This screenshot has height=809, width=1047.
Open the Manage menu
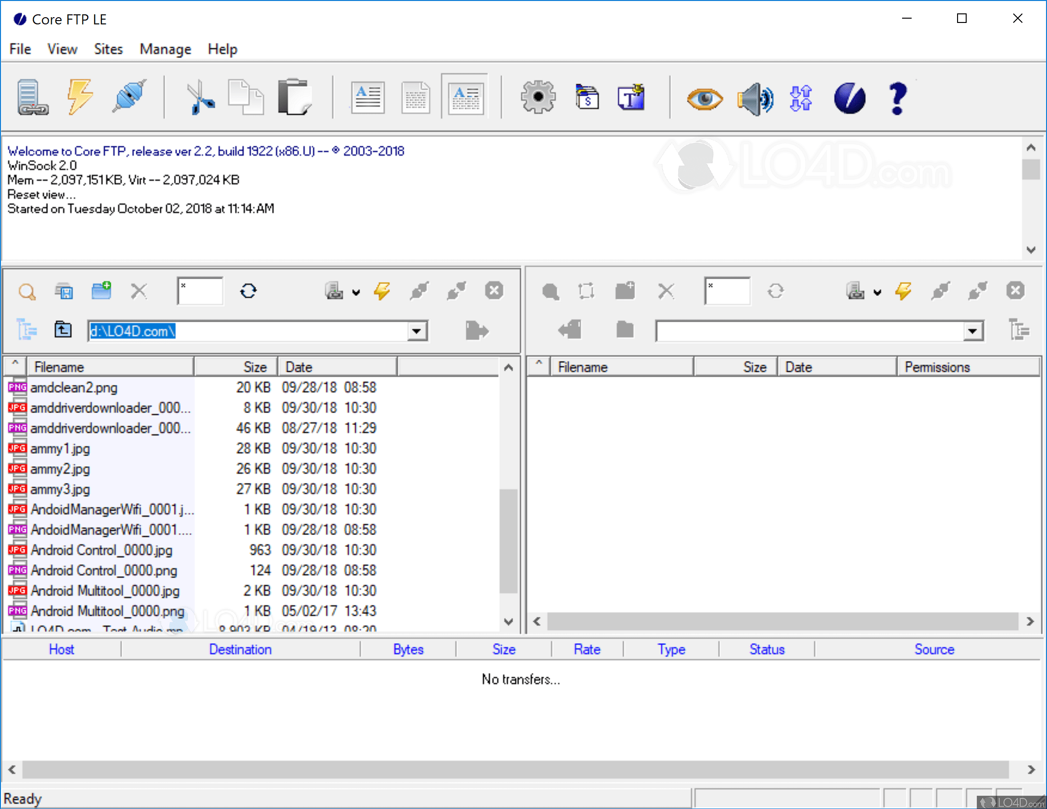[165, 49]
